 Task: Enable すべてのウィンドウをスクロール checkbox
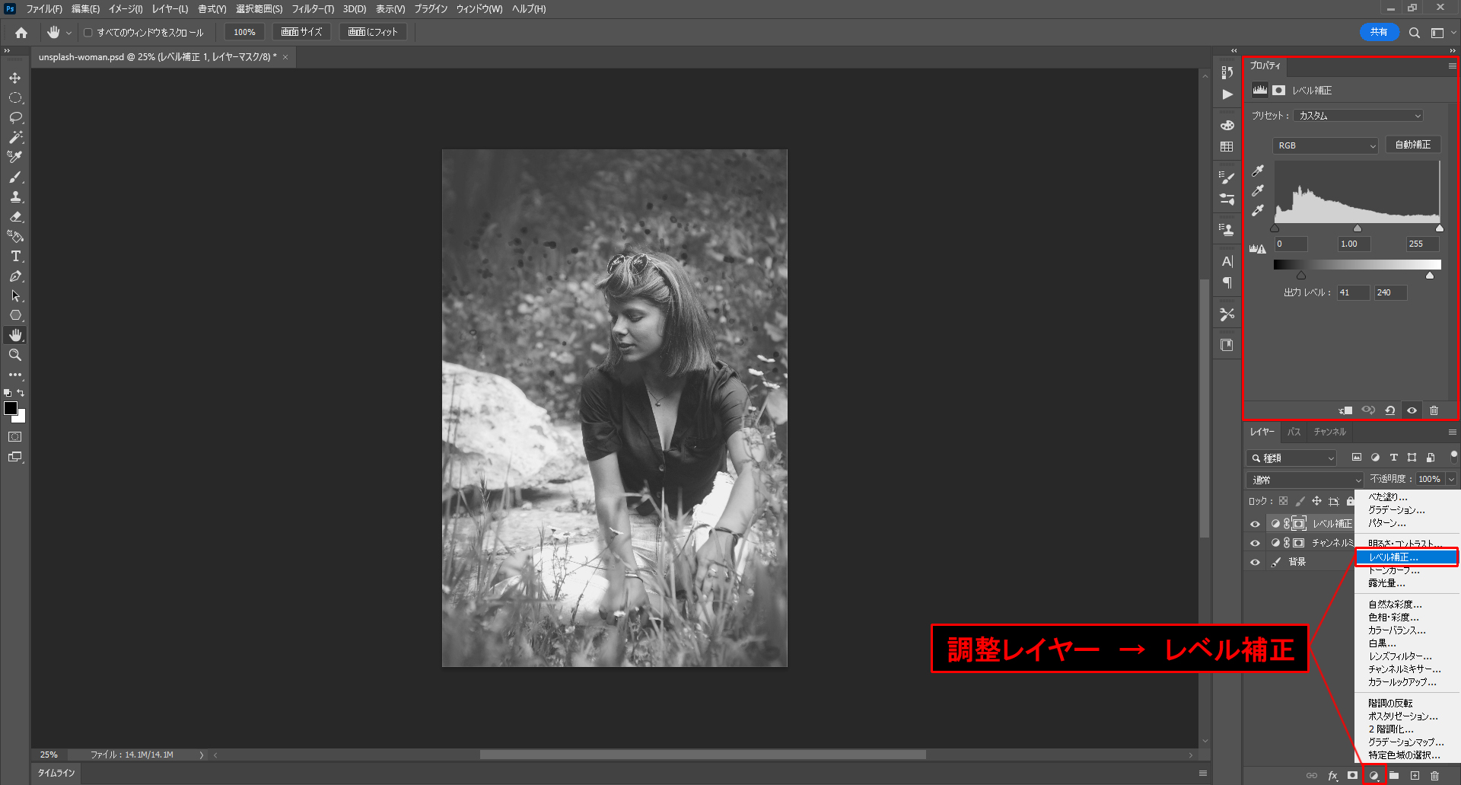coord(88,33)
